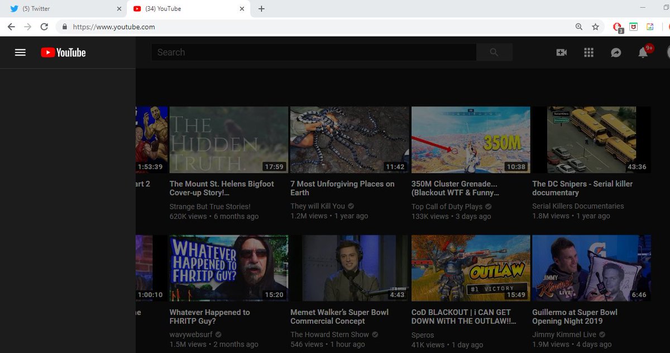Open the messages share icon

point(616,53)
